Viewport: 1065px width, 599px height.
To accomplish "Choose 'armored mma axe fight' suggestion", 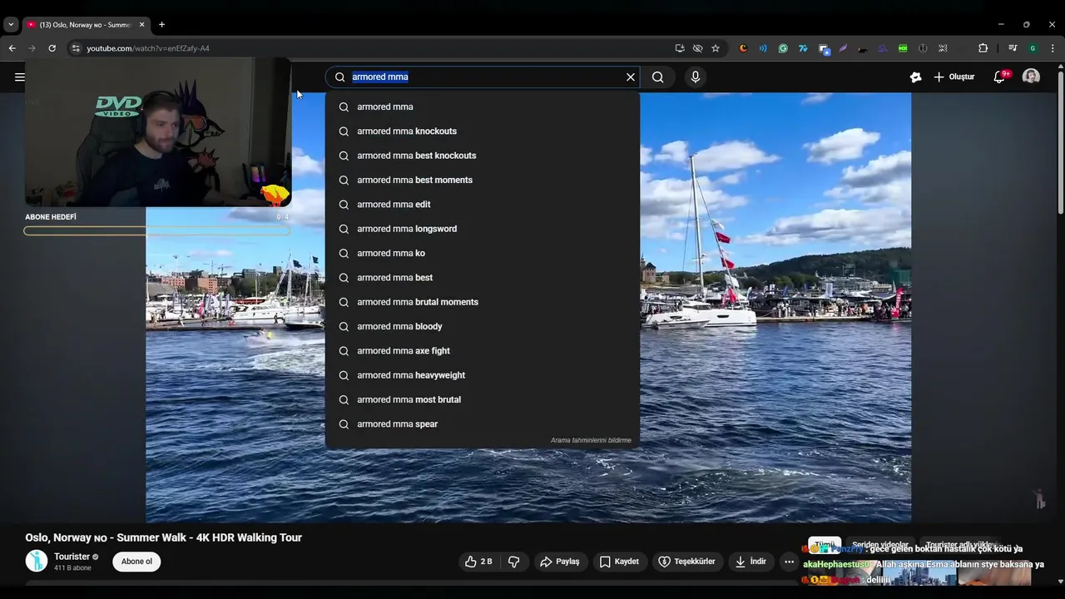I will pyautogui.click(x=483, y=351).
